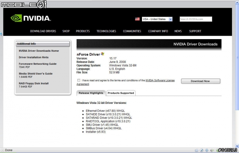This screenshot has height=153, width=239.
Task: Click the nForce Driver heading
Action: click(88, 54)
